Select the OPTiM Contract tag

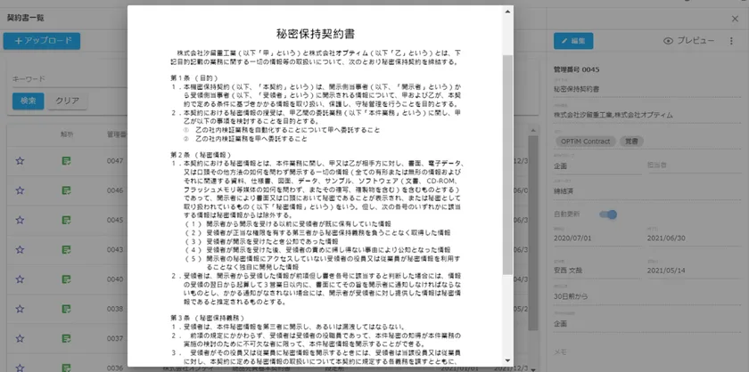click(582, 141)
